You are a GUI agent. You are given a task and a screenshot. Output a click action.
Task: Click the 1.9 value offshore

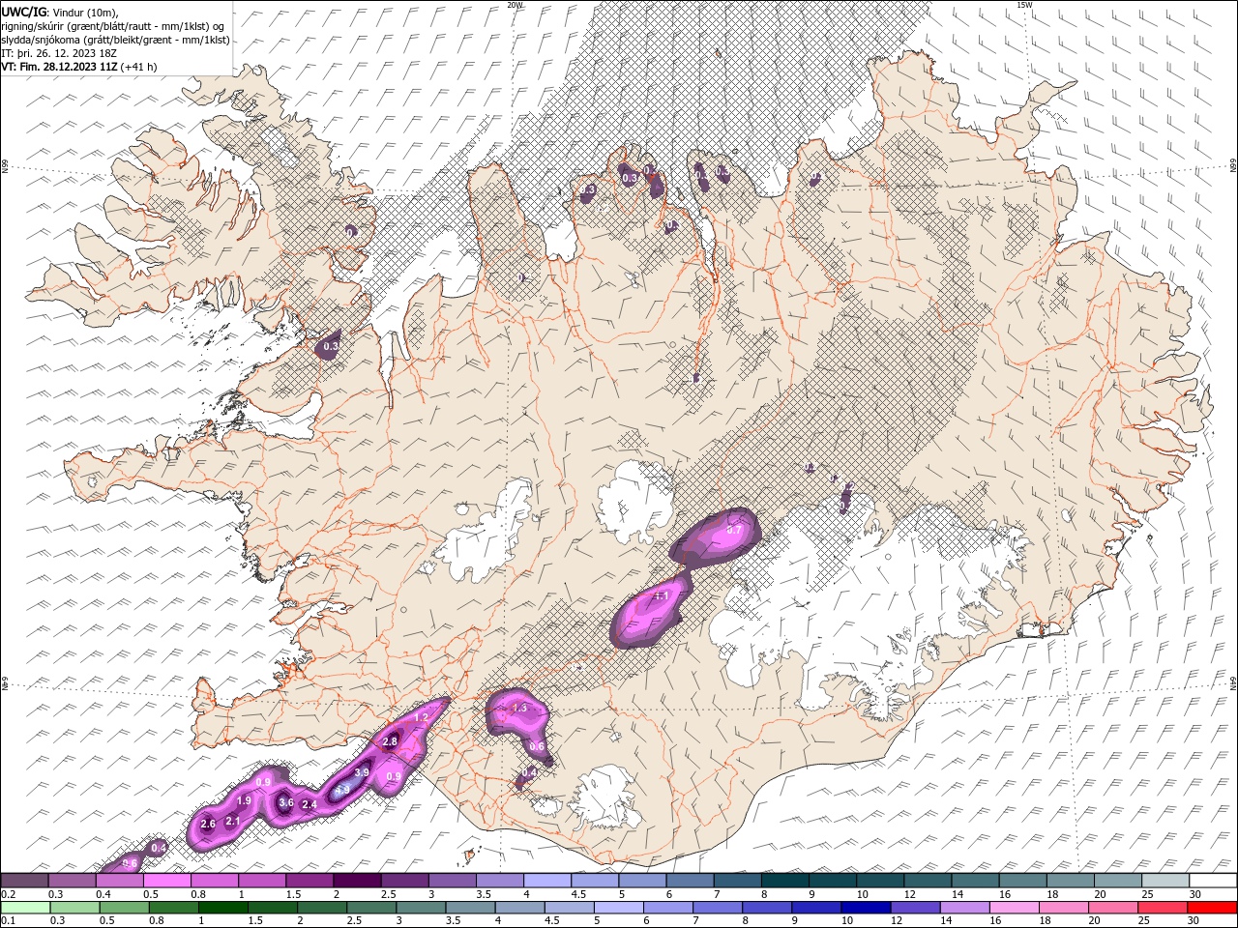[244, 800]
